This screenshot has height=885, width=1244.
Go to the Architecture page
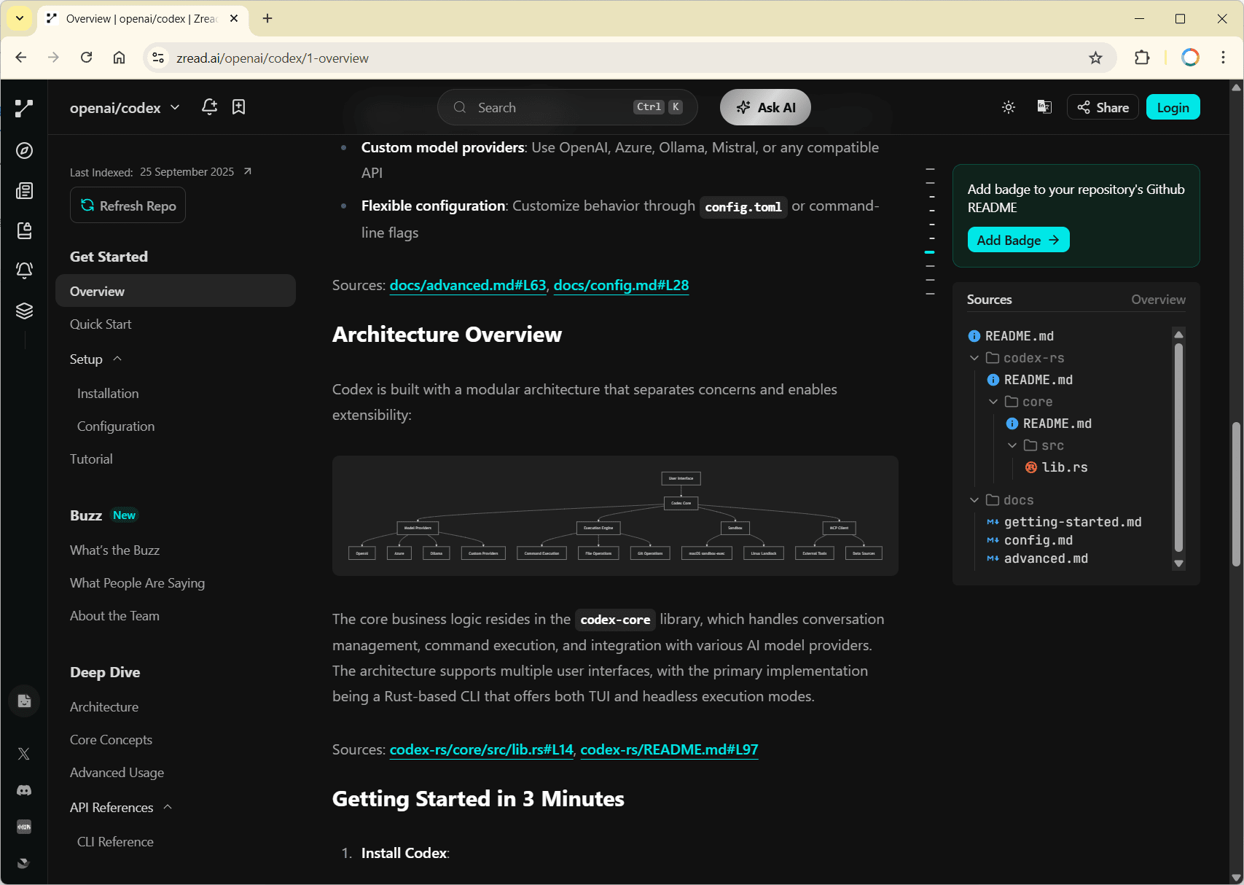coord(104,707)
